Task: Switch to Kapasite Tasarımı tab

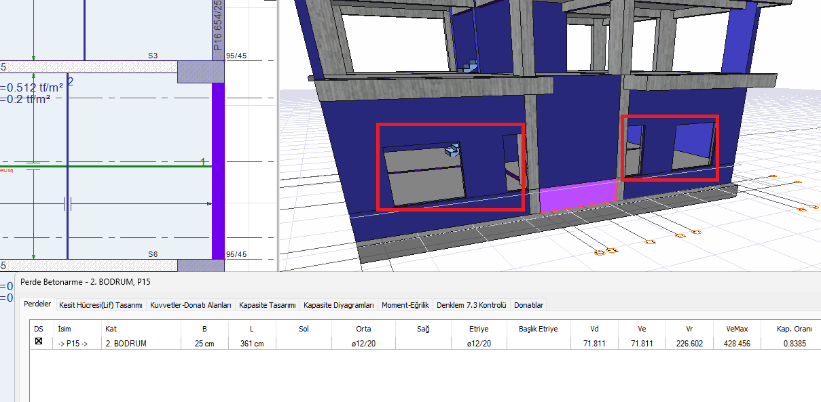Action: [268, 305]
